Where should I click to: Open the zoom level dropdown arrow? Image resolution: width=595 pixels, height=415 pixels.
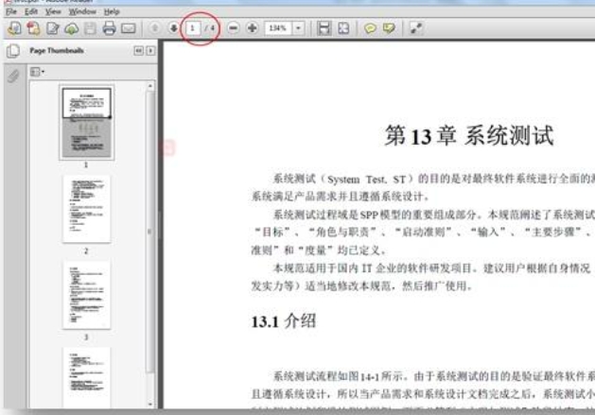298,28
